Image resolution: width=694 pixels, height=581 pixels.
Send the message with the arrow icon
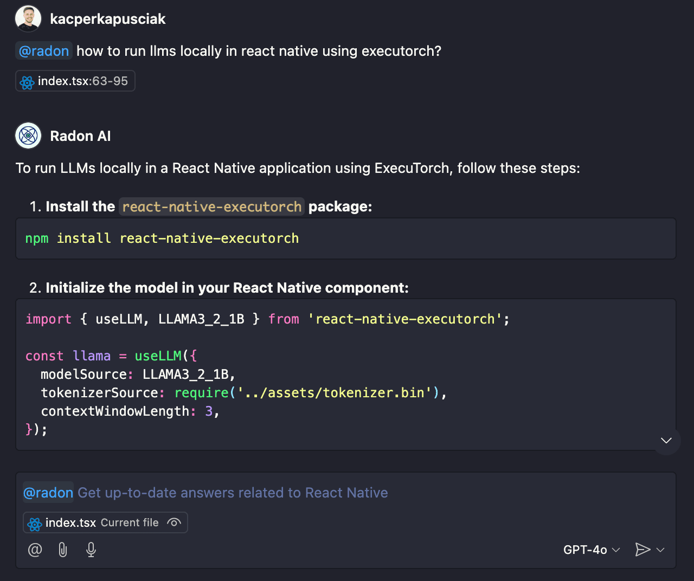pos(642,550)
